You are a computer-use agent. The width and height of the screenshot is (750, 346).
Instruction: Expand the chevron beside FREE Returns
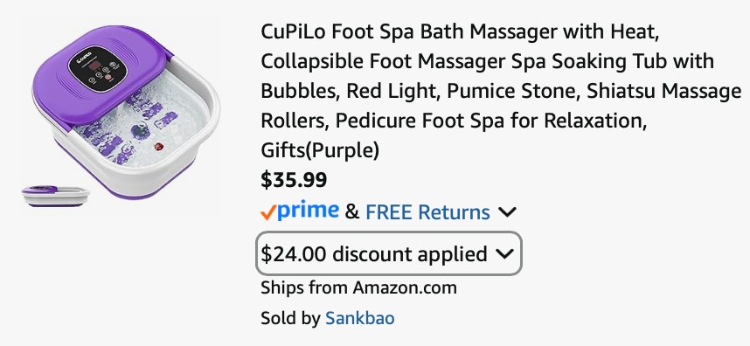pyautogui.click(x=507, y=212)
